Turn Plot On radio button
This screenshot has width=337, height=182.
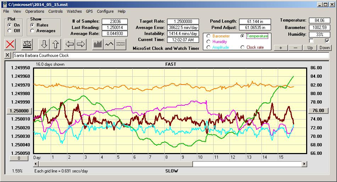[x=9, y=25]
